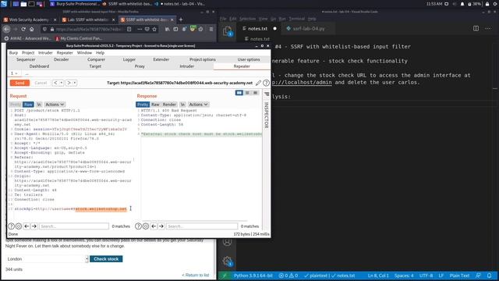Split the VS Code editor
499x281 pixels.
(x=476, y=28)
